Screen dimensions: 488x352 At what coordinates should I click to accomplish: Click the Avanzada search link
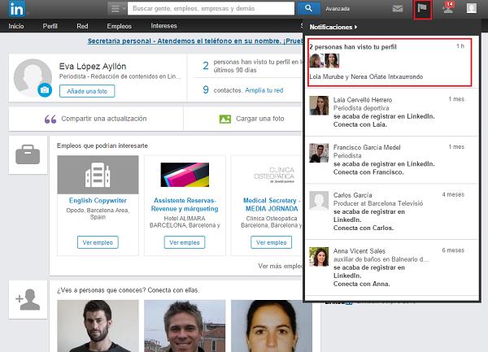coord(338,10)
